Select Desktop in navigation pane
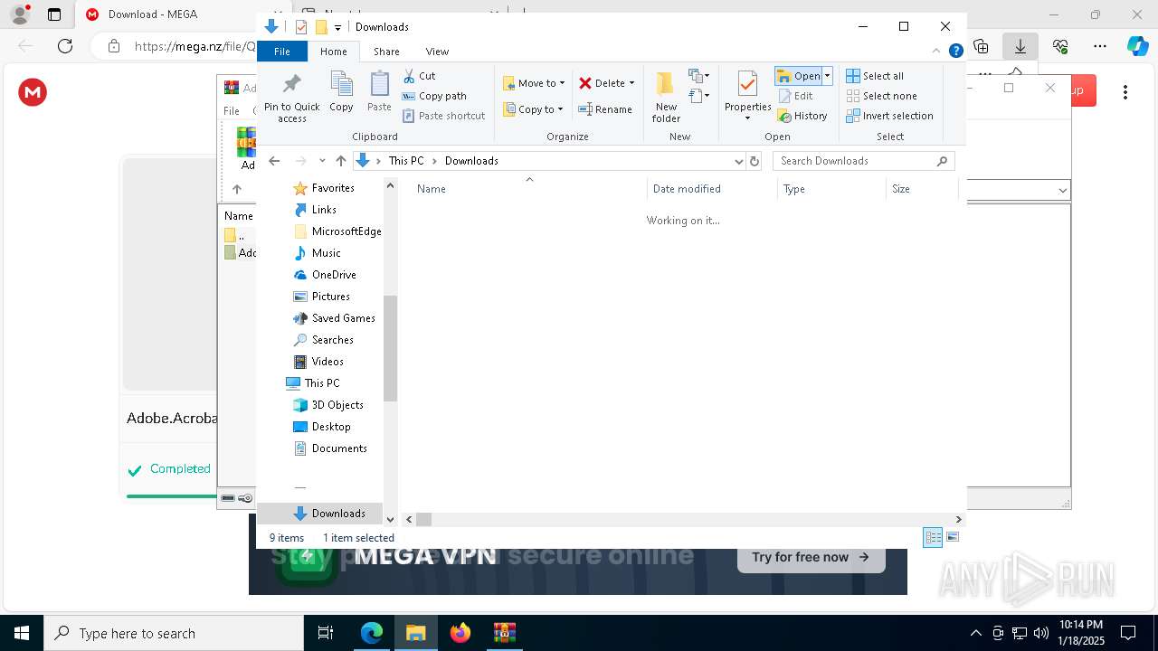This screenshot has width=1158, height=651. tap(322, 427)
